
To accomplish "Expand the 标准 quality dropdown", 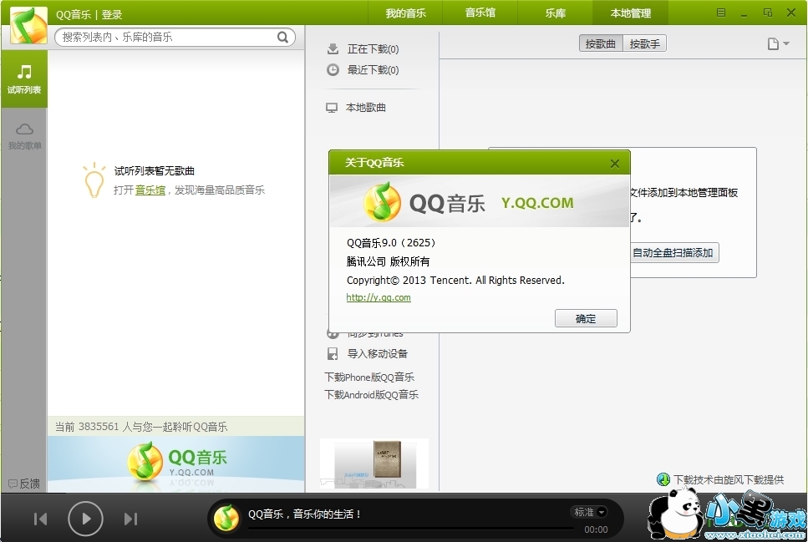I will (590, 512).
